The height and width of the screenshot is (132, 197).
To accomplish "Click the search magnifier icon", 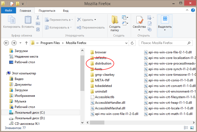I will click(189, 43).
